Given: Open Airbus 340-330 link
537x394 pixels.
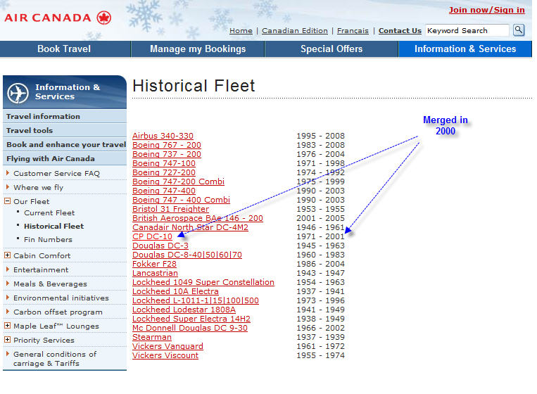Looking at the screenshot, I should (x=163, y=136).
